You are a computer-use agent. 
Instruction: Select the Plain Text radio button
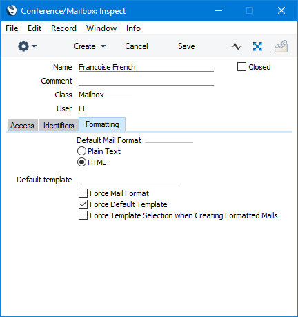pyautogui.click(x=81, y=151)
